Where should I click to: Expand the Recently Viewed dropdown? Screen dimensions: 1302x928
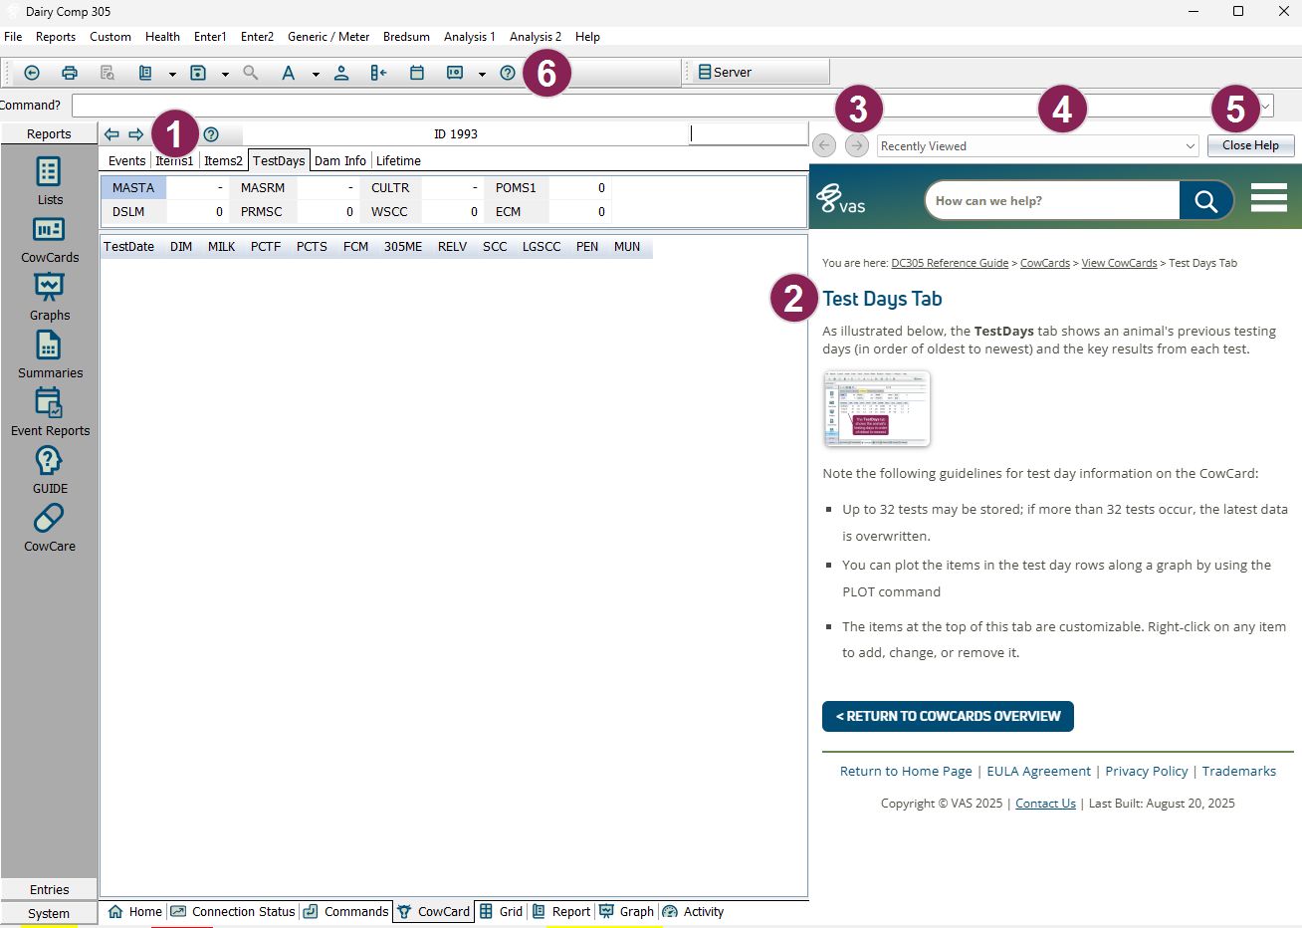(1190, 146)
